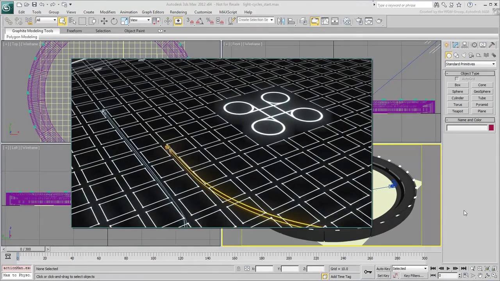Open the Create Selection Set dropdown

255,20
